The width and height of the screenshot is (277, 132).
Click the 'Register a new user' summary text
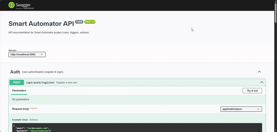[x=67, y=83]
